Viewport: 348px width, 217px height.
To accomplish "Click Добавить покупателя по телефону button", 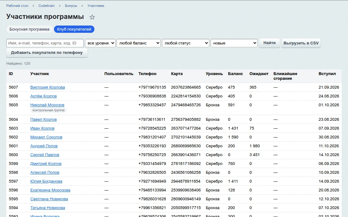I will point(47,53).
